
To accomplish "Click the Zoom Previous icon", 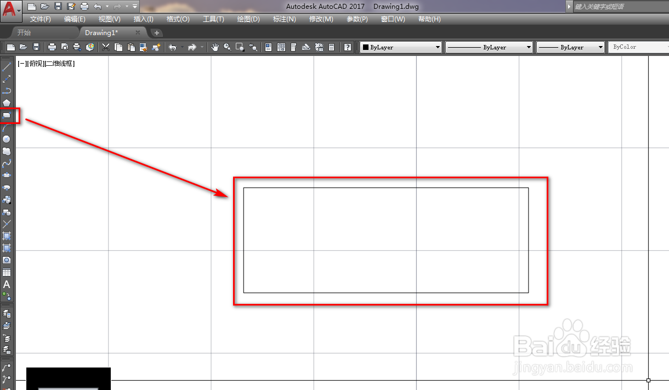I will pyautogui.click(x=253, y=47).
